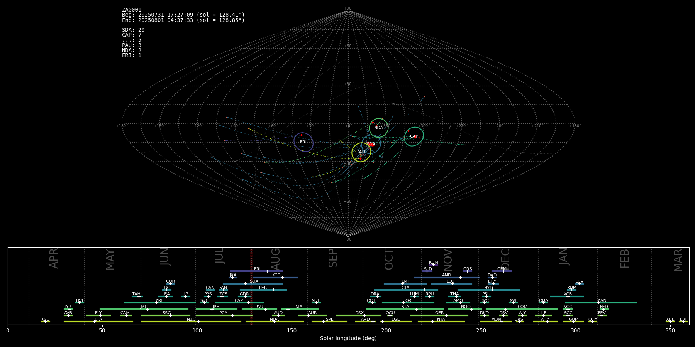This screenshot has width=695, height=347.
Task: Click the red dashed current-date marker on timeline
Action: pyautogui.click(x=251, y=286)
